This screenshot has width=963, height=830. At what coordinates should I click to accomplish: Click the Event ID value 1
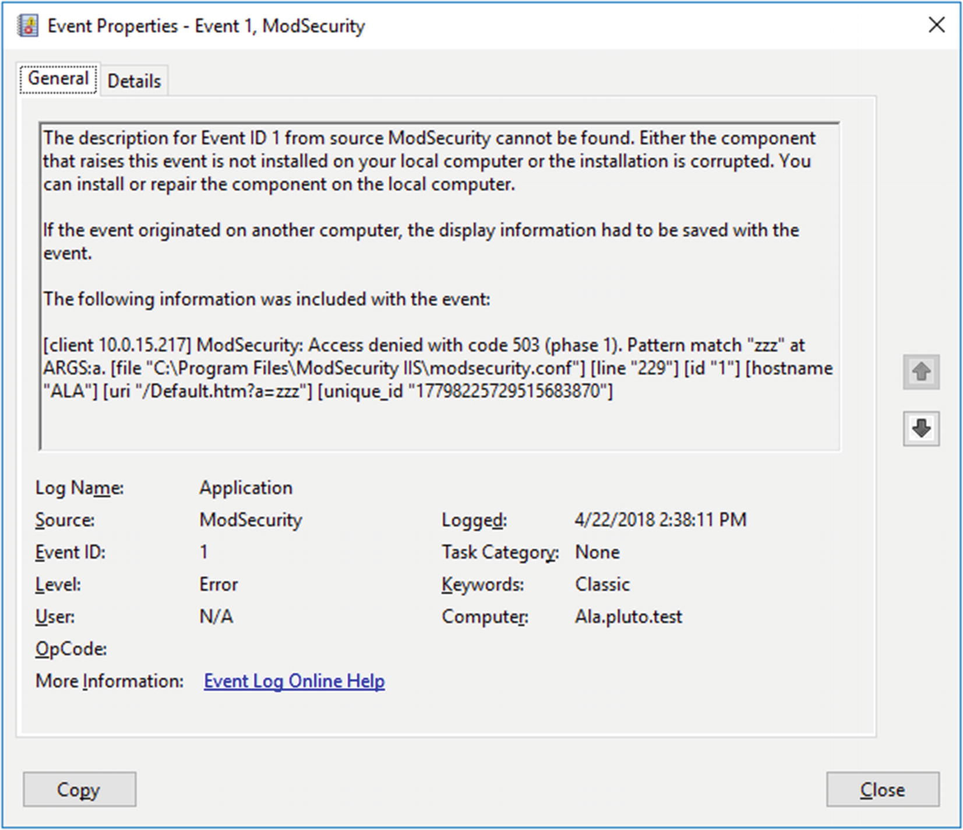pyautogui.click(x=204, y=552)
